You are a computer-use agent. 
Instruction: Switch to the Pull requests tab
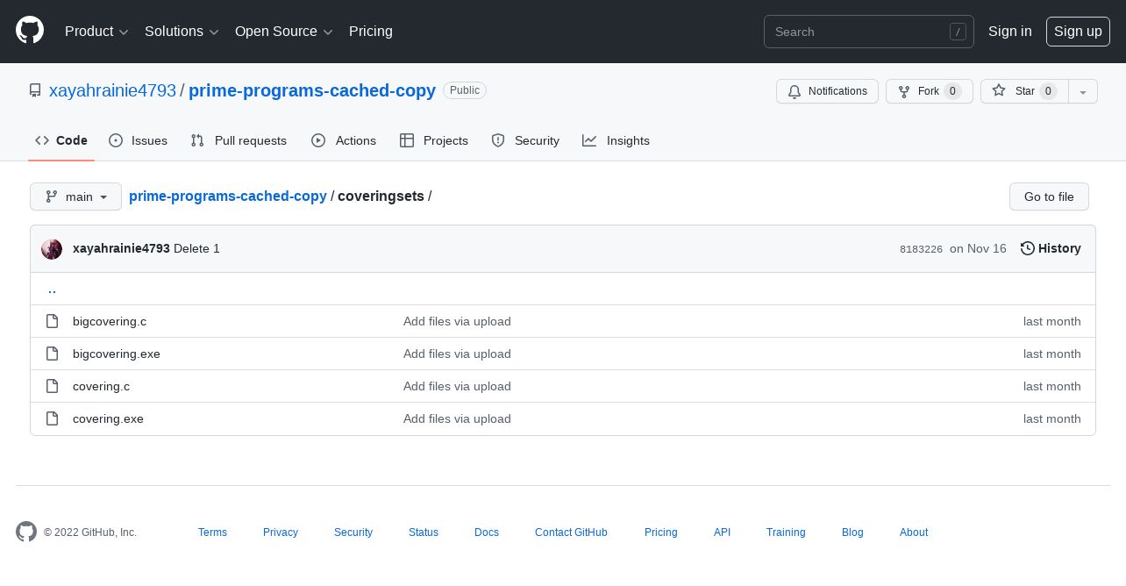point(239,140)
